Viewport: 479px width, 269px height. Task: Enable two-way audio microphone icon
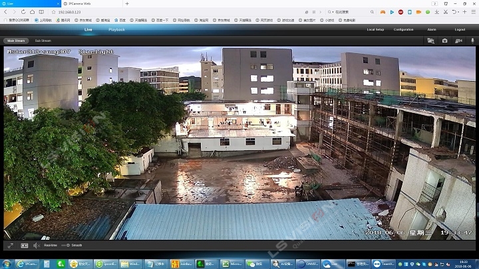coord(472,41)
